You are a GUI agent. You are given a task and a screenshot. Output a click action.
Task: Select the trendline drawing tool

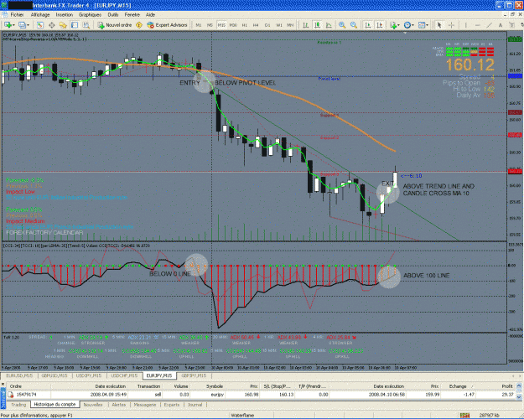tap(490, 25)
